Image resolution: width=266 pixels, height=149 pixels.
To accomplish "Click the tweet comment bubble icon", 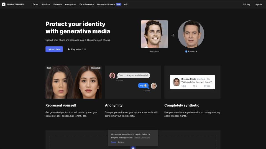I will (x=183, y=86).
